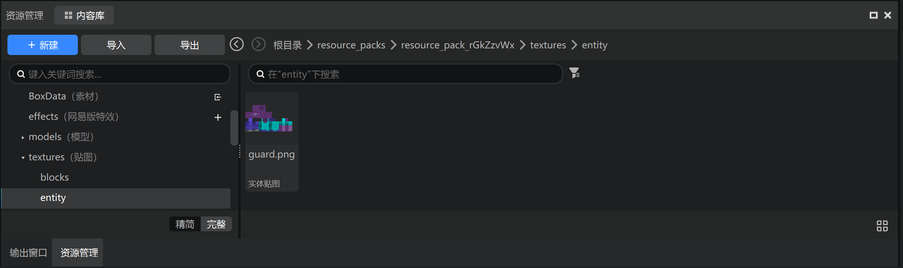This screenshot has height=268, width=903.
Task: Switch to grid view using the bottom-right icon
Action: coord(882,226)
